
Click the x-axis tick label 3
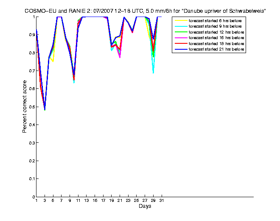click(45, 201)
